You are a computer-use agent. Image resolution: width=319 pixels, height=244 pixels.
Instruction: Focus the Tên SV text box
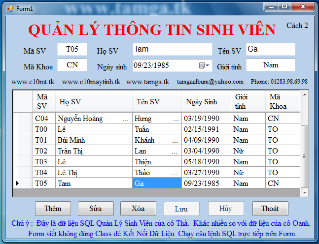270,49
